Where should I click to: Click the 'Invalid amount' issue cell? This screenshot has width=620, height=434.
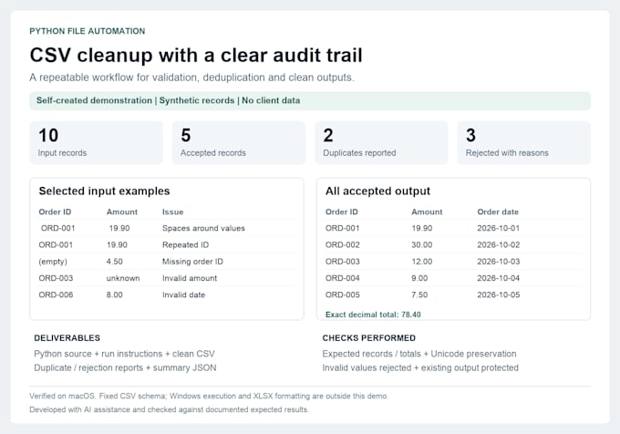(190, 278)
